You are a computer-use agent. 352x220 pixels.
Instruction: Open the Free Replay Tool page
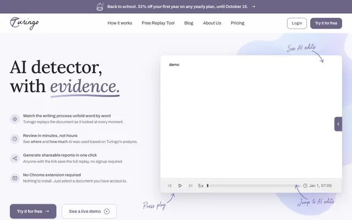pyautogui.click(x=158, y=23)
